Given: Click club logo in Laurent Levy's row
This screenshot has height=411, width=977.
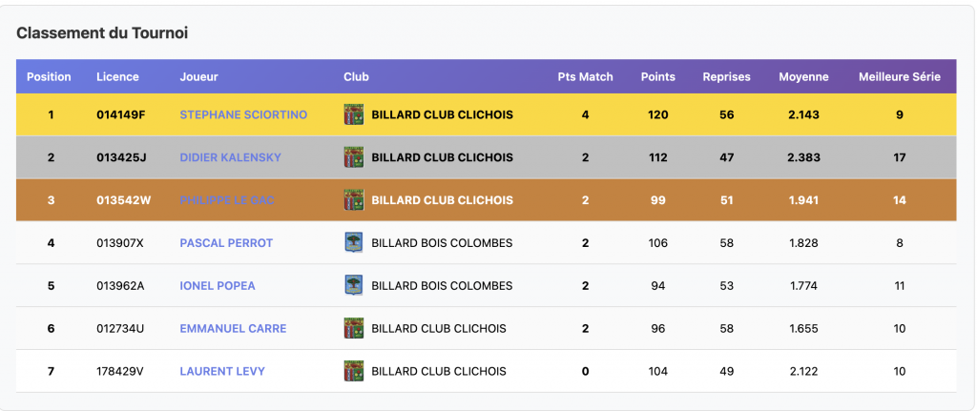Looking at the screenshot, I should click(x=353, y=371).
